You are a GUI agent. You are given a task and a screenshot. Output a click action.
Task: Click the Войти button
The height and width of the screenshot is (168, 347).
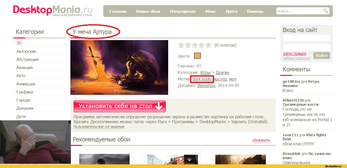322,55
